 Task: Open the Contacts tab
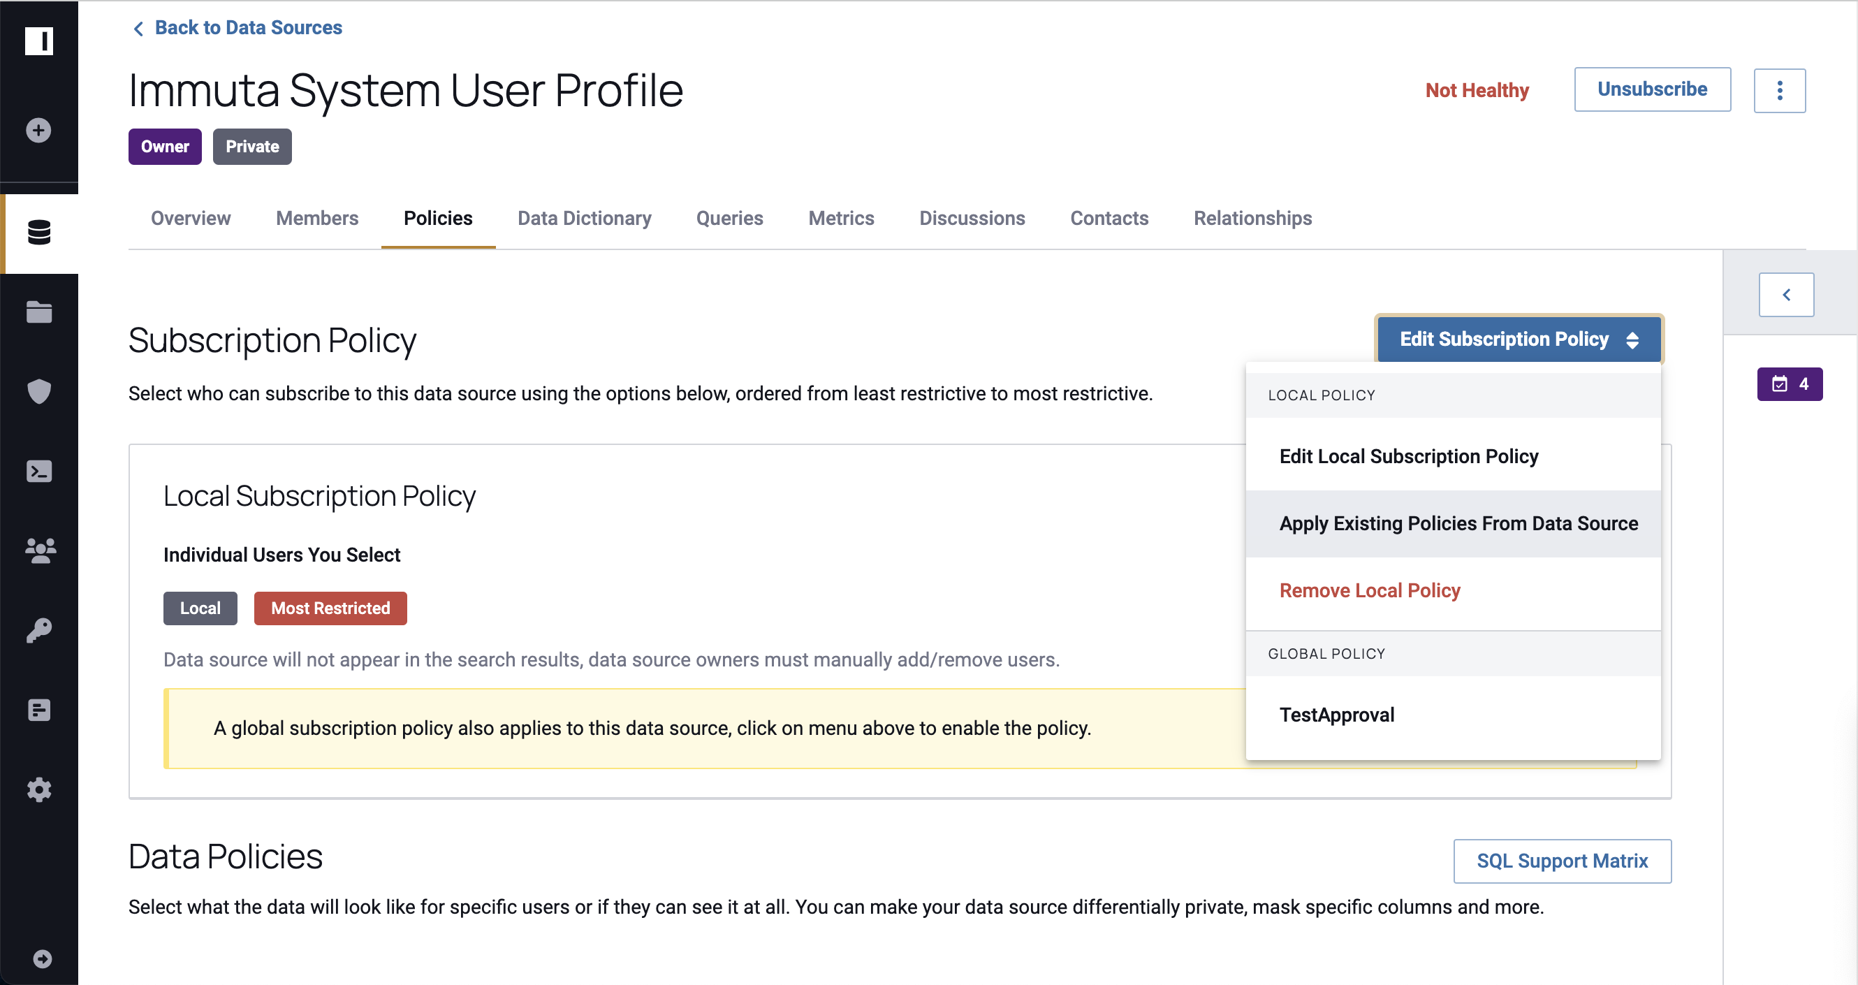(x=1109, y=218)
